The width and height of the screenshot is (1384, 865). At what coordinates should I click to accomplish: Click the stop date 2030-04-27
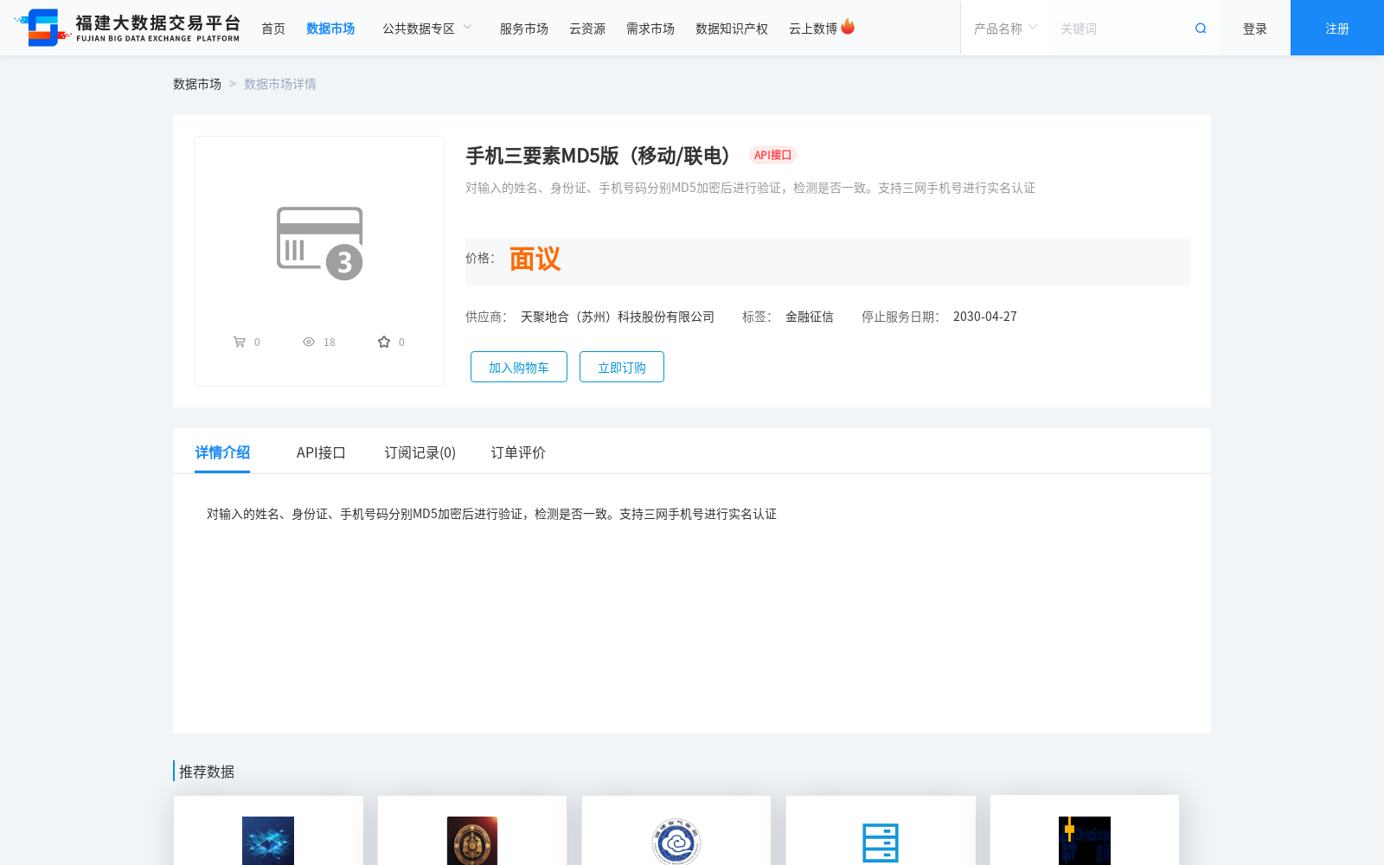point(985,317)
